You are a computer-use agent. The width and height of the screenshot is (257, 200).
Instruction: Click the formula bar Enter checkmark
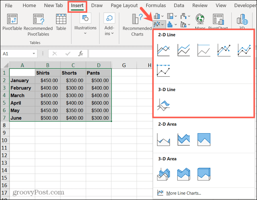pos(68,54)
